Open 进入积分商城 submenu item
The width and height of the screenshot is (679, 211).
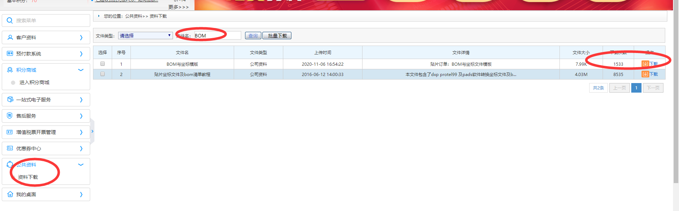(x=34, y=83)
